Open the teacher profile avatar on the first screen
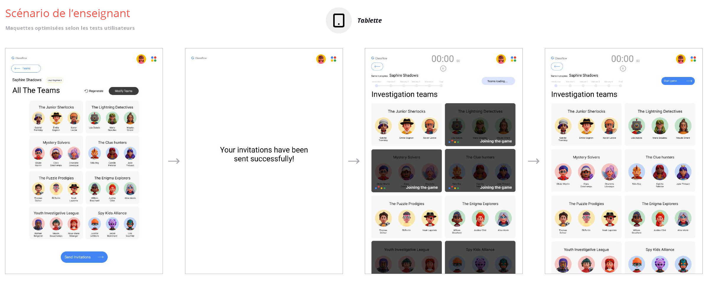The height and width of the screenshot is (297, 711). click(141, 59)
